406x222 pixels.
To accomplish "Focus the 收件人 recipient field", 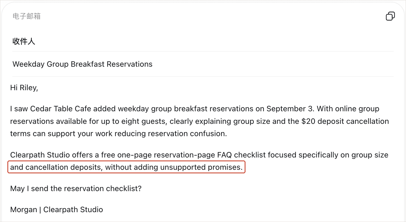I will (203, 42).
